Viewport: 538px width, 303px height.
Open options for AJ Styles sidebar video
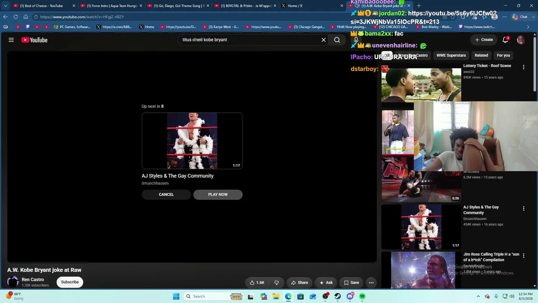(x=523, y=209)
